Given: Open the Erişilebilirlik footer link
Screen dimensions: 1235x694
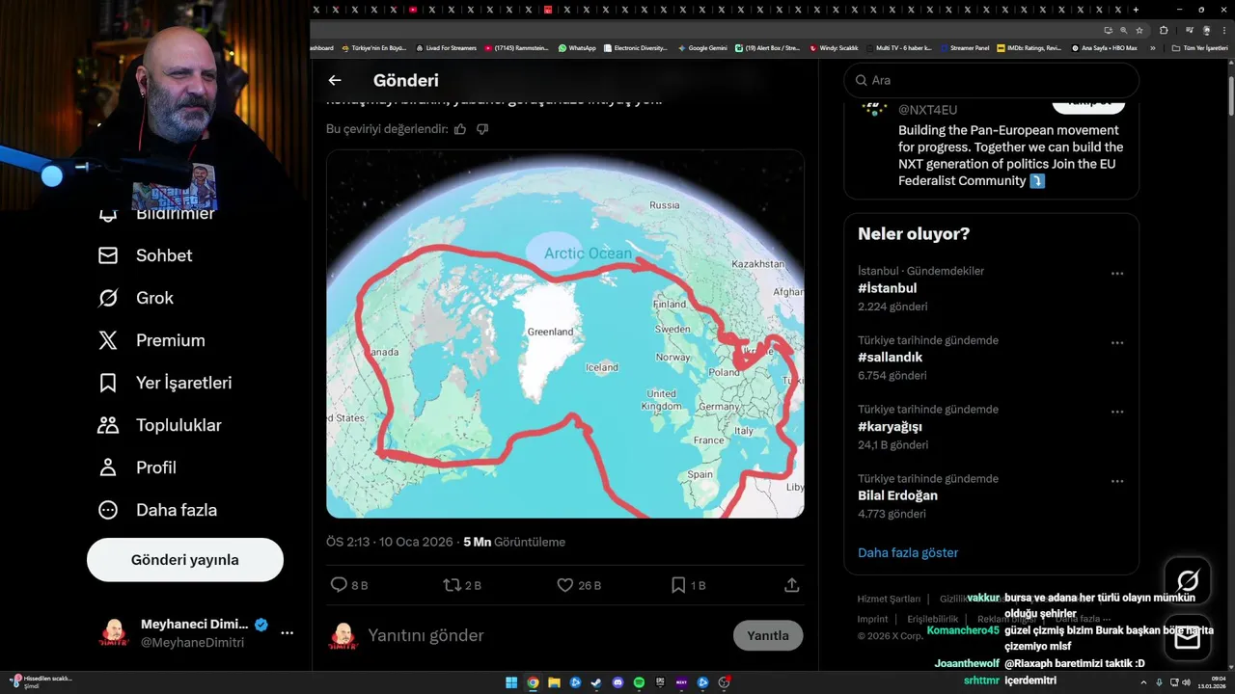Looking at the screenshot, I should pyautogui.click(x=932, y=619).
